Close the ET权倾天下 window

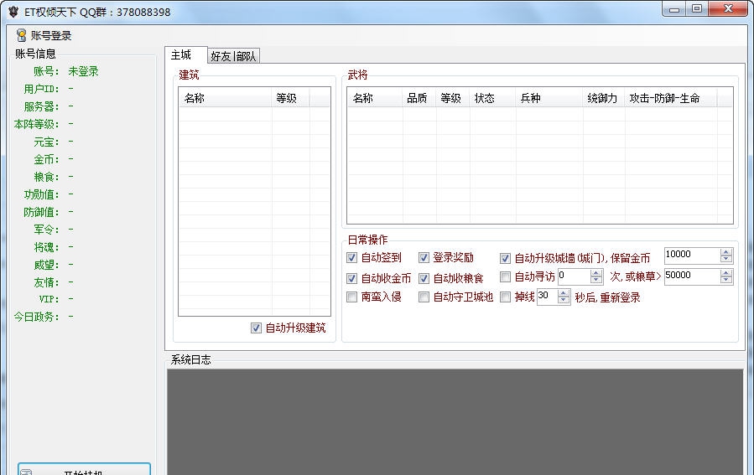(x=728, y=9)
